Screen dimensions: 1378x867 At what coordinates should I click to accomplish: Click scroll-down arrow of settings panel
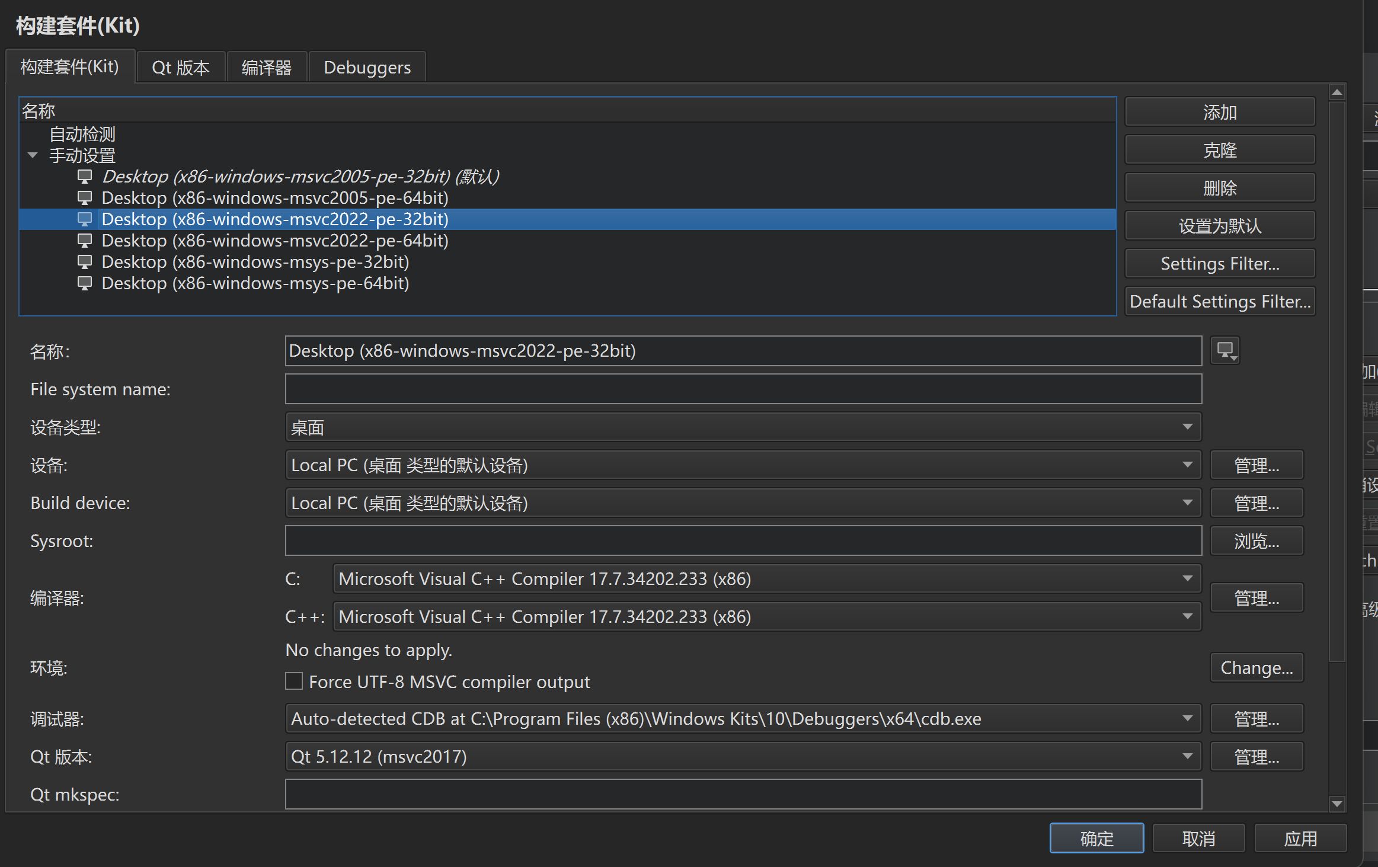coord(1337,804)
